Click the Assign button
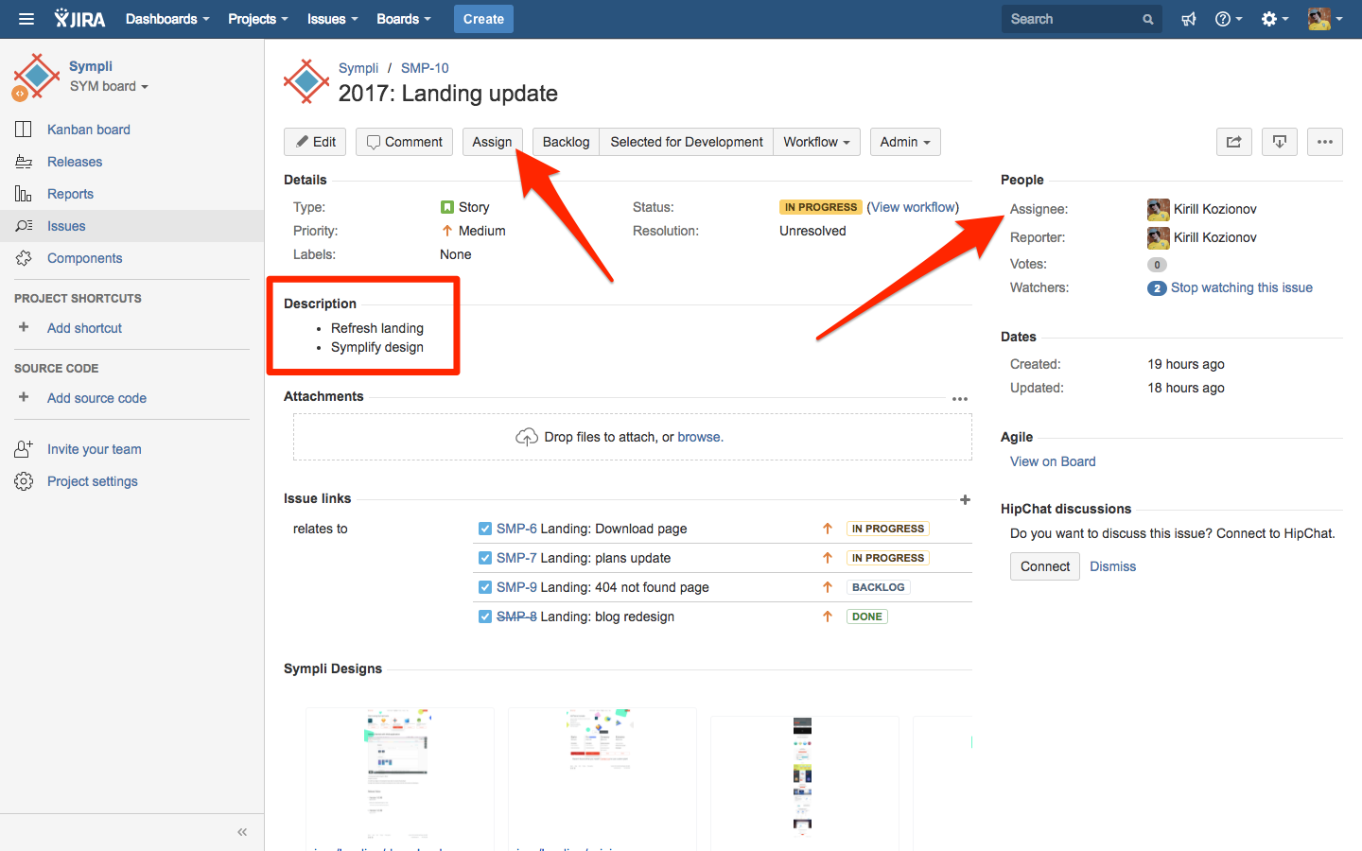Image resolution: width=1362 pixels, height=851 pixels. (x=492, y=142)
